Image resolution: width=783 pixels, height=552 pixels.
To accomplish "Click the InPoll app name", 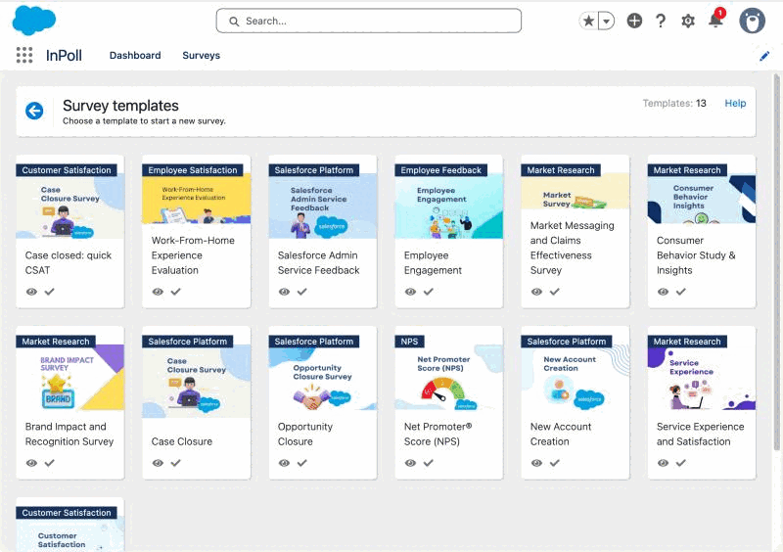I will pos(64,56).
